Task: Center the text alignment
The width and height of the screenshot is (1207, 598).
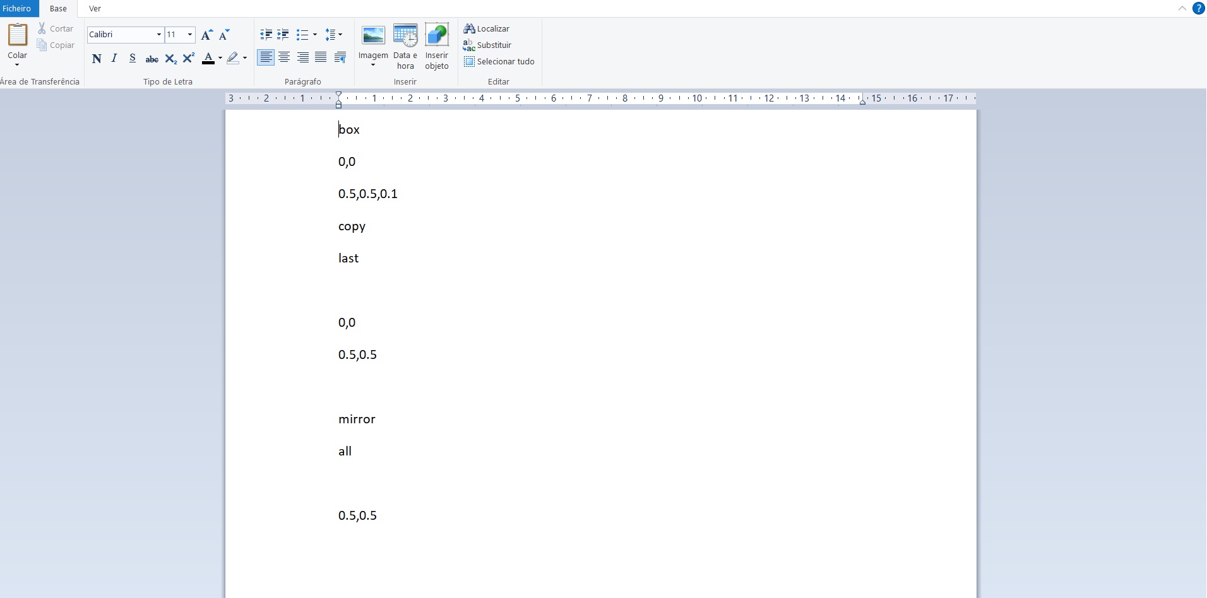Action: (x=285, y=58)
